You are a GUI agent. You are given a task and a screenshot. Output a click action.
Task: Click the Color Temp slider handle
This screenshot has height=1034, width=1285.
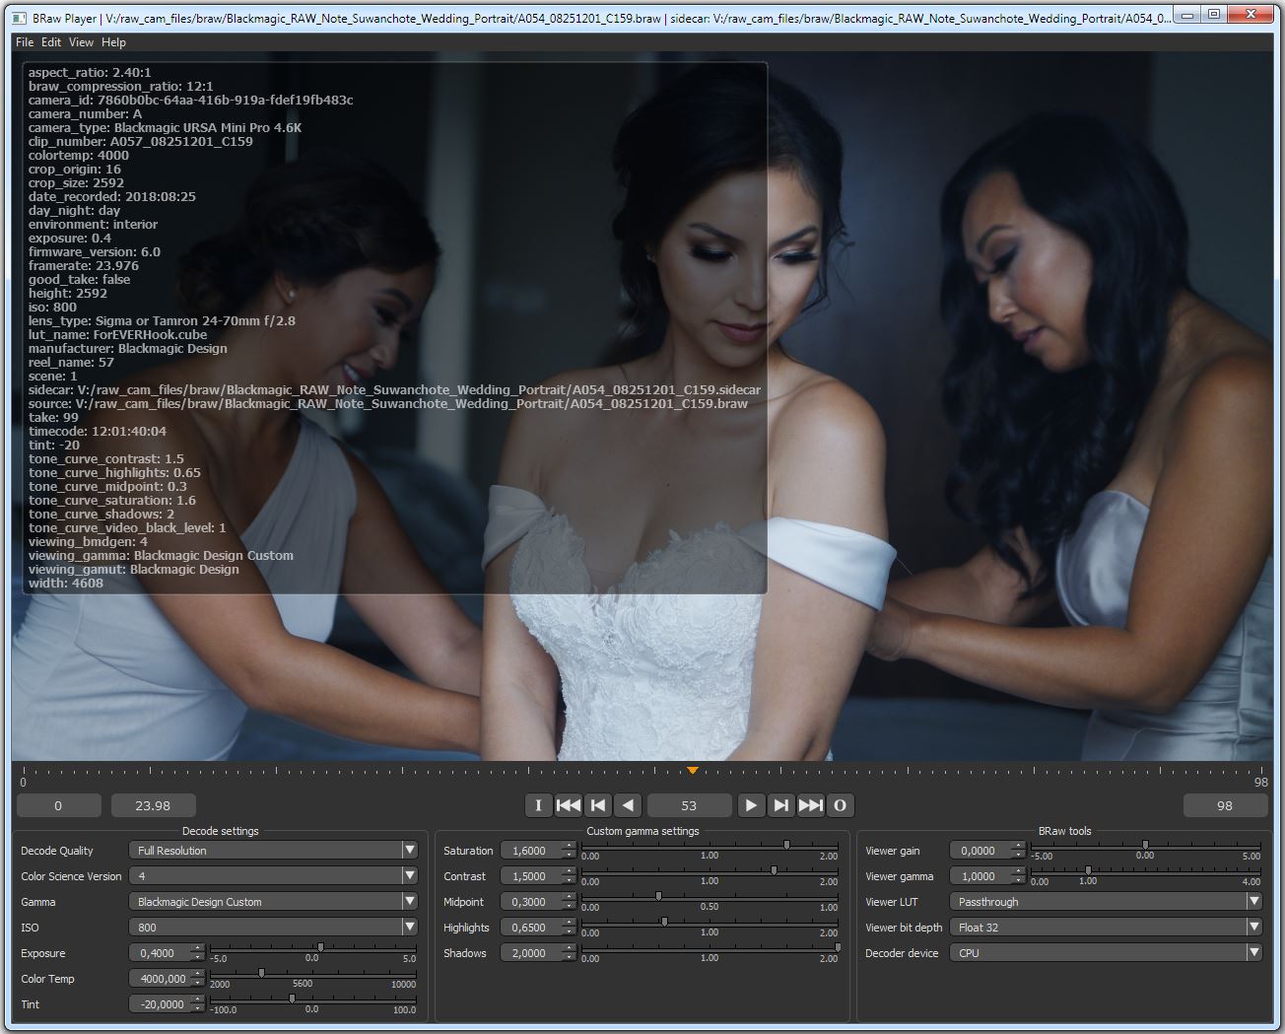261,973
